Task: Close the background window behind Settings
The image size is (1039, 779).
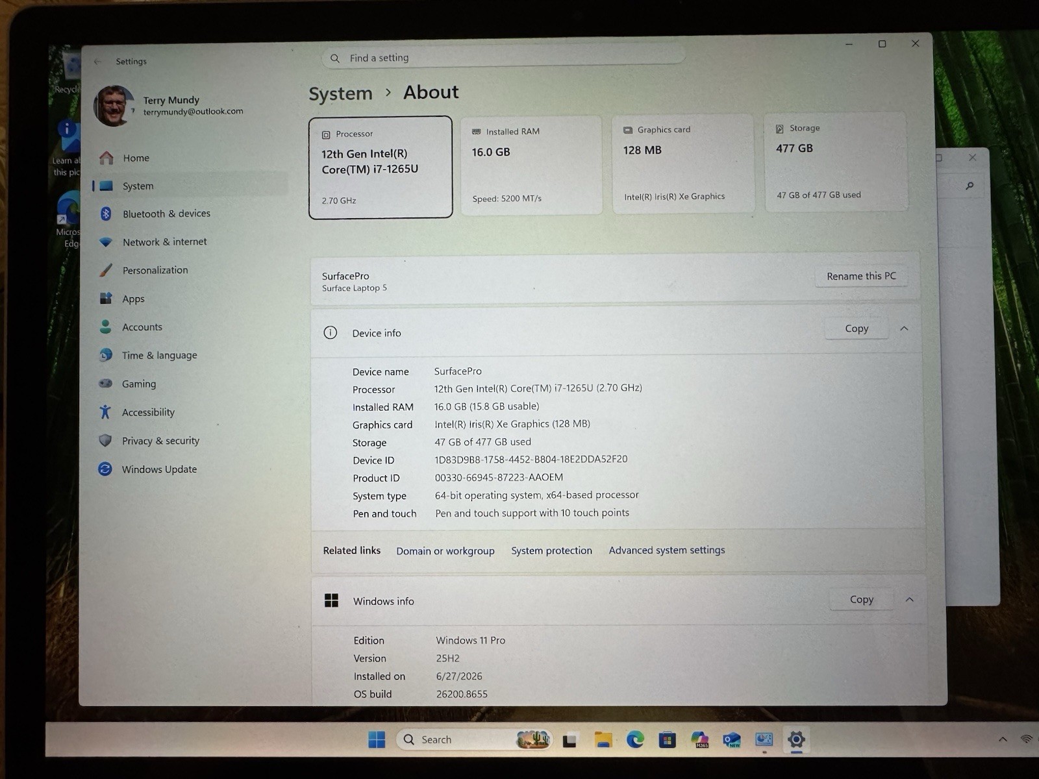Action: (972, 157)
